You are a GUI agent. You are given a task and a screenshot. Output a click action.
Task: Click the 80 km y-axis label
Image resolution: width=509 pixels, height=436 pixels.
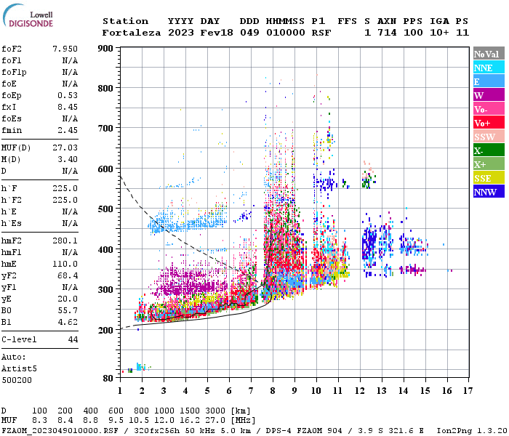click(108, 379)
